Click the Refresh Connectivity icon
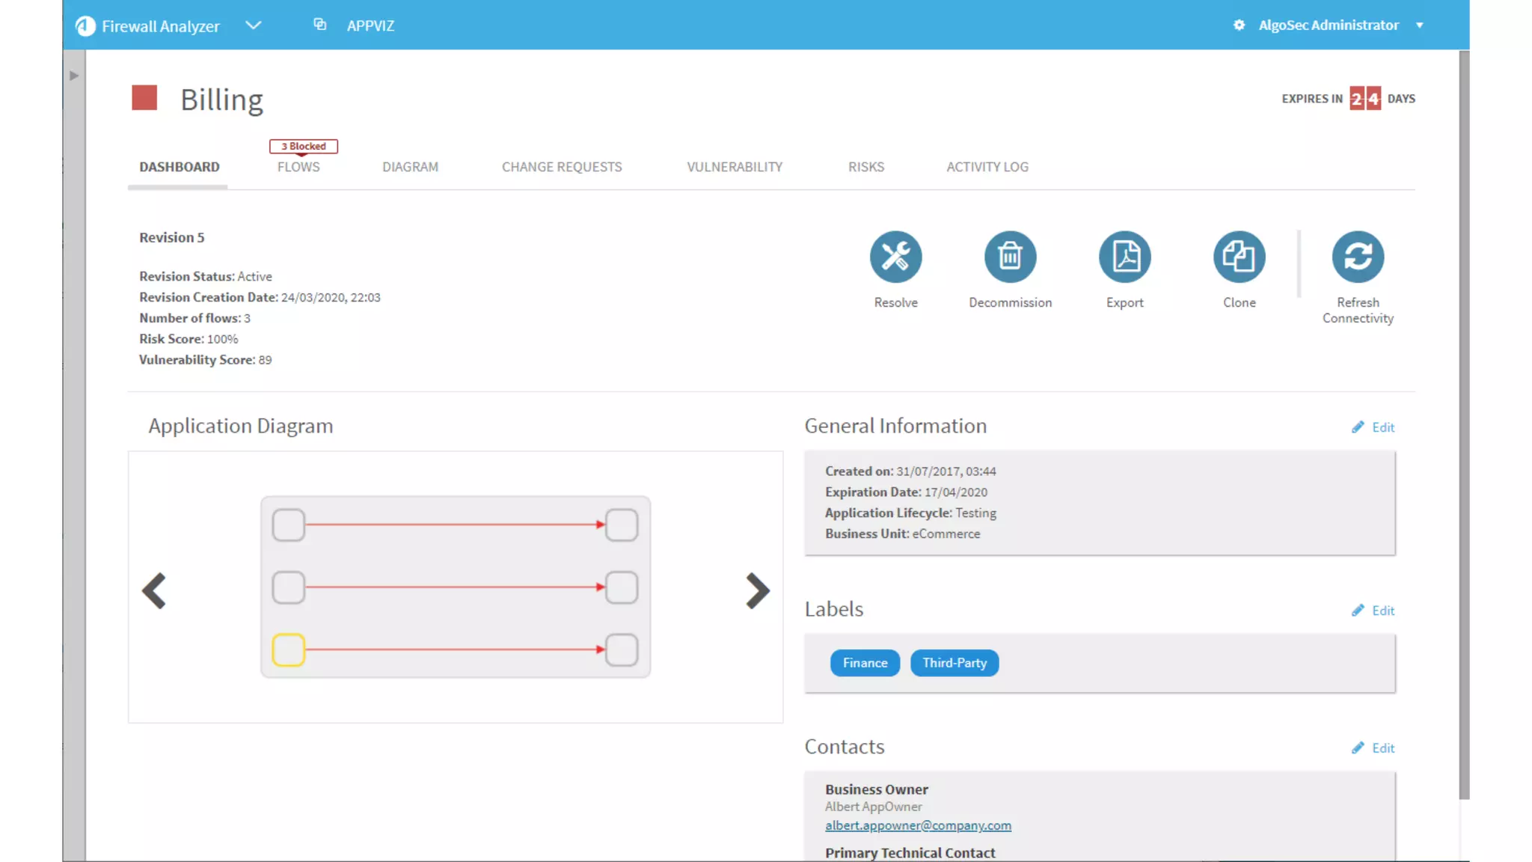This screenshot has width=1532, height=862. [1358, 257]
